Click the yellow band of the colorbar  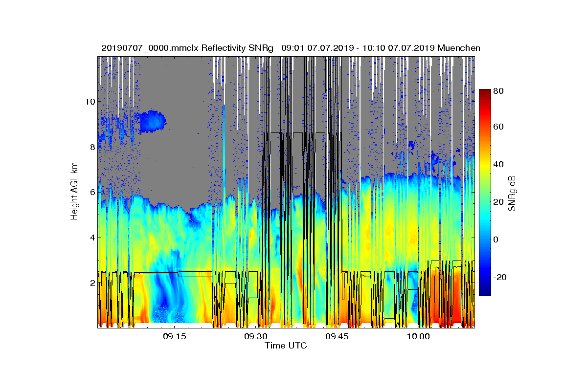[485, 166]
